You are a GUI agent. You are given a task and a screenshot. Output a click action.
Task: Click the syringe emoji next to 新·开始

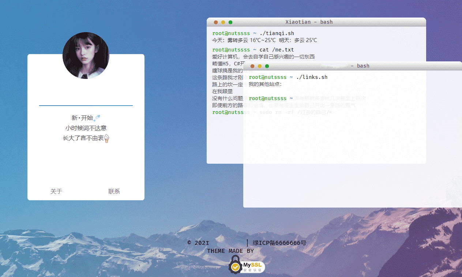[x=97, y=118]
